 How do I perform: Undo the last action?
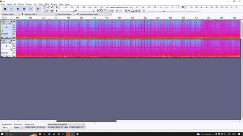(117, 11)
